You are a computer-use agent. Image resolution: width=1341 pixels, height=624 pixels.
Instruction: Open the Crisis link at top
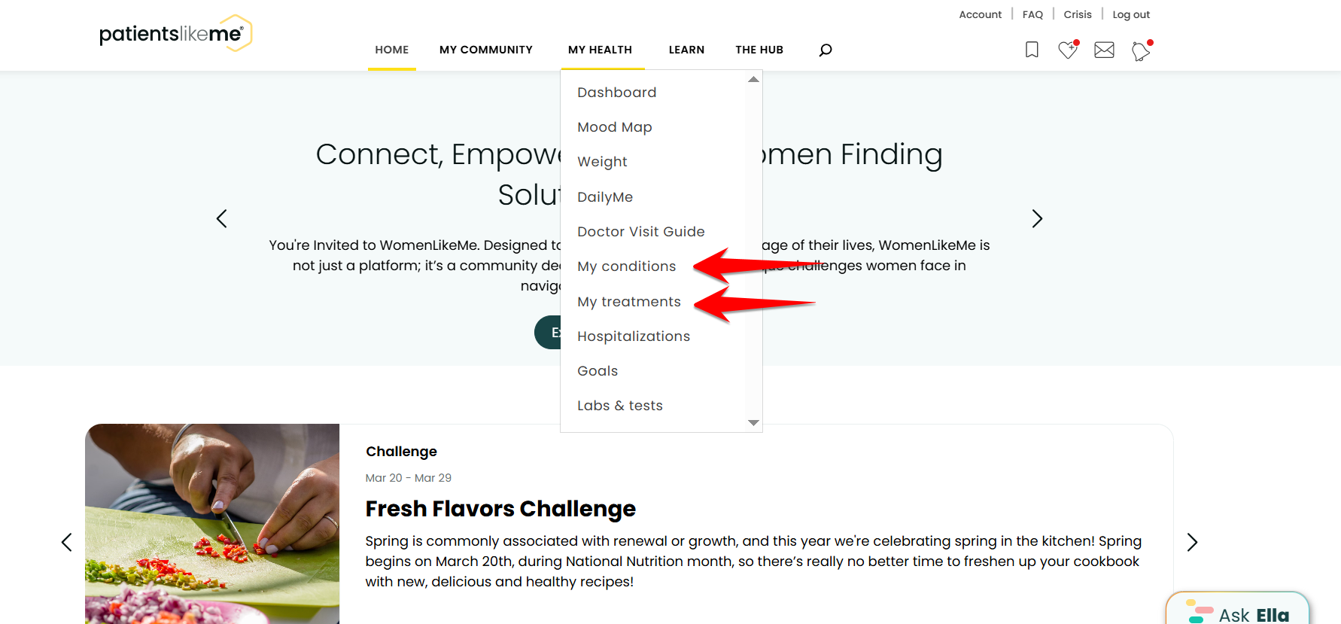click(1078, 14)
